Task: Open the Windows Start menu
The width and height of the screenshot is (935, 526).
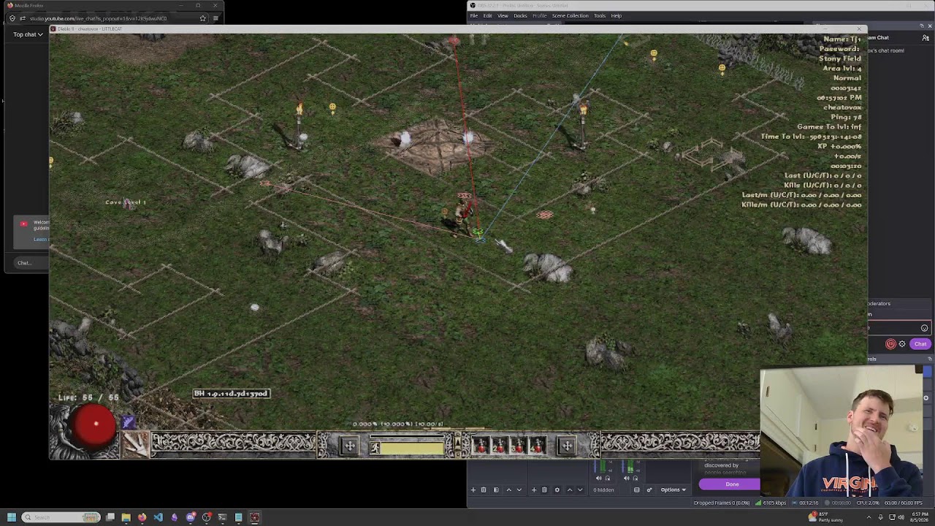Action: tap(11, 517)
